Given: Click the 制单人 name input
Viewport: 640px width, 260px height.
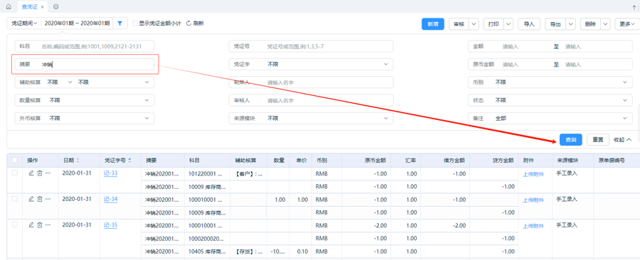Looking at the screenshot, I should (311, 82).
